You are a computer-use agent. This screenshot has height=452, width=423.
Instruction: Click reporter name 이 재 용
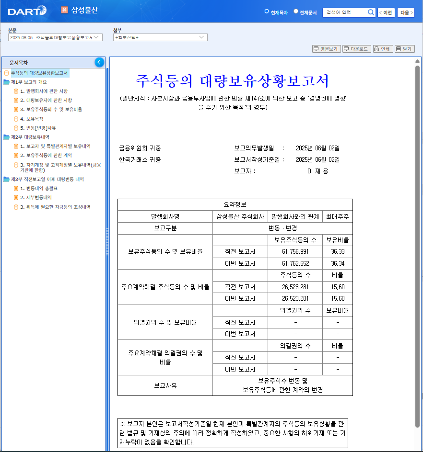click(317, 171)
